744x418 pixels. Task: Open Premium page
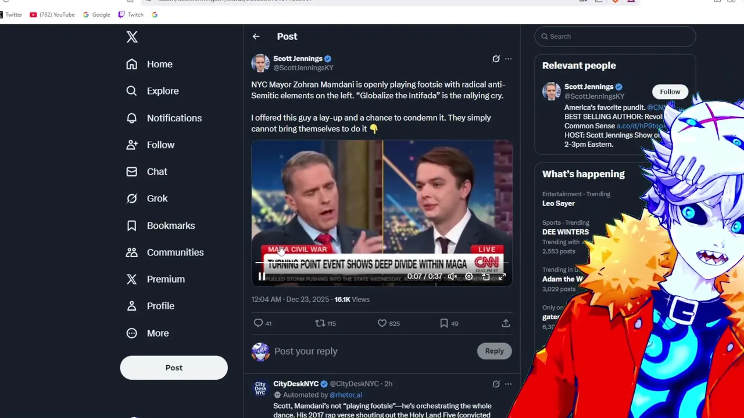click(x=155, y=279)
